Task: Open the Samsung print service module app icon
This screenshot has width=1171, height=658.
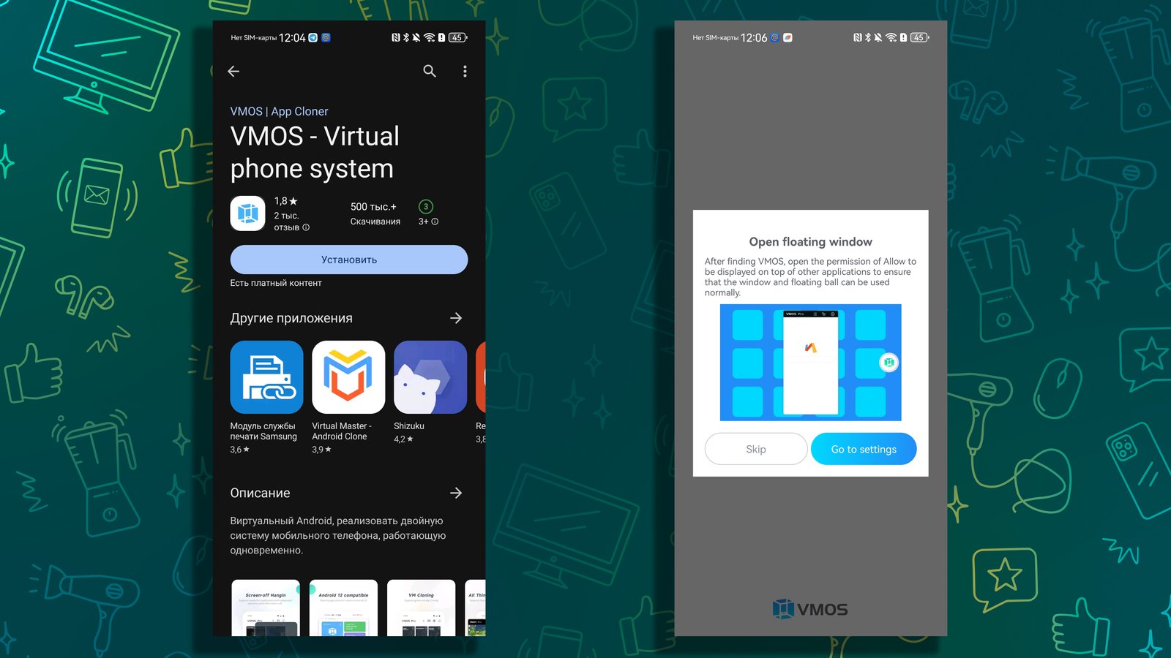Action: tap(266, 377)
